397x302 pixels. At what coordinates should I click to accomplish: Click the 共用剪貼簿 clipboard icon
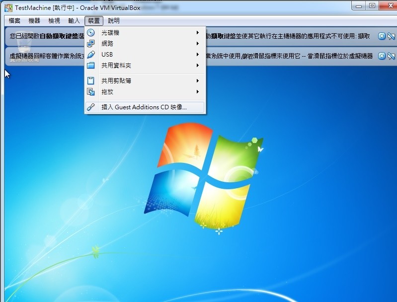tap(90, 81)
